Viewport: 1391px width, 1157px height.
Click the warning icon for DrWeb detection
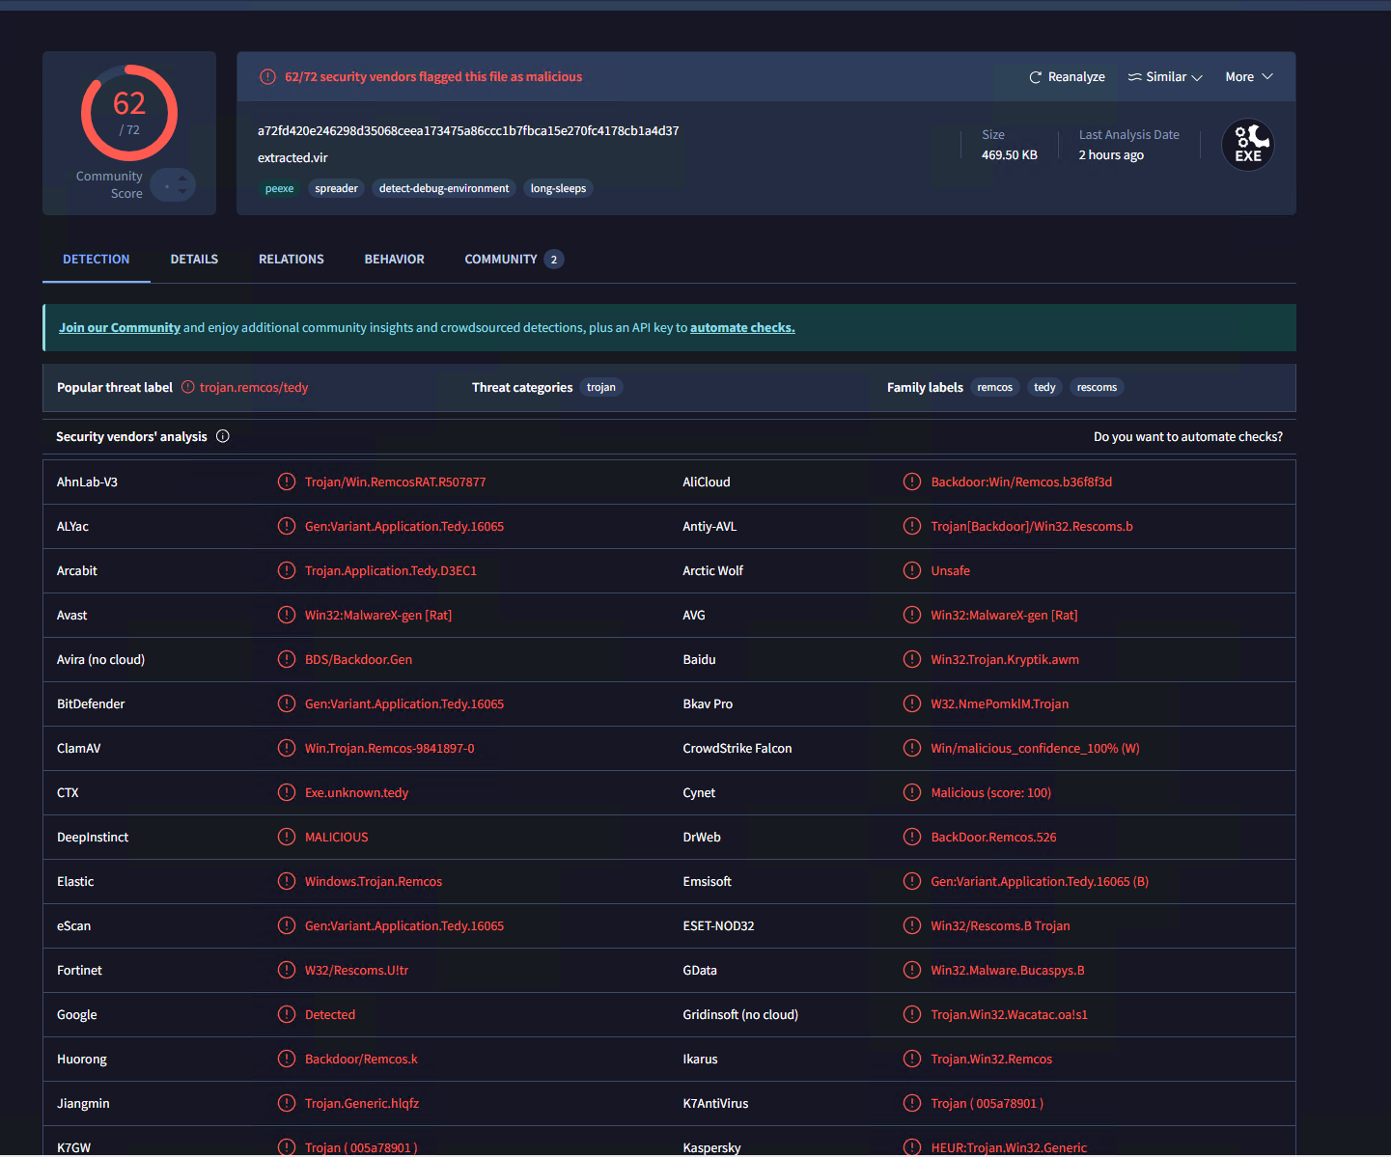tap(912, 837)
